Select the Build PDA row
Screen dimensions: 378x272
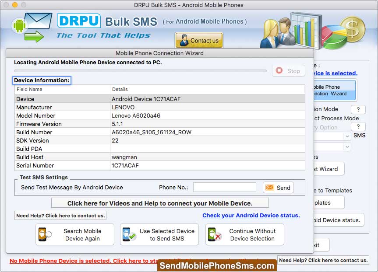click(x=159, y=149)
